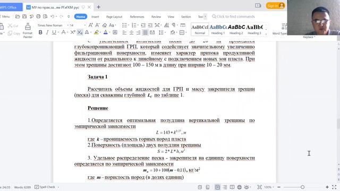Align text to the left

tap(124, 32)
